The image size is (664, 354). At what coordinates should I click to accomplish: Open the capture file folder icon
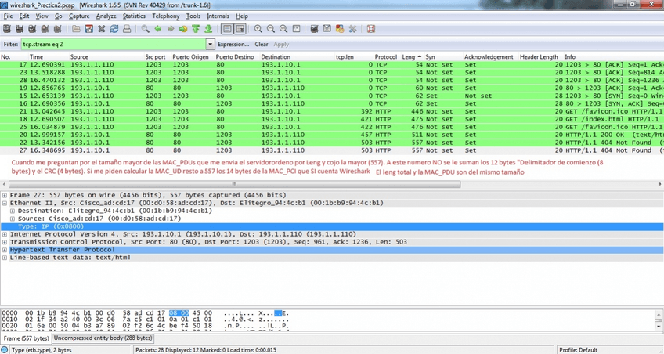74,29
